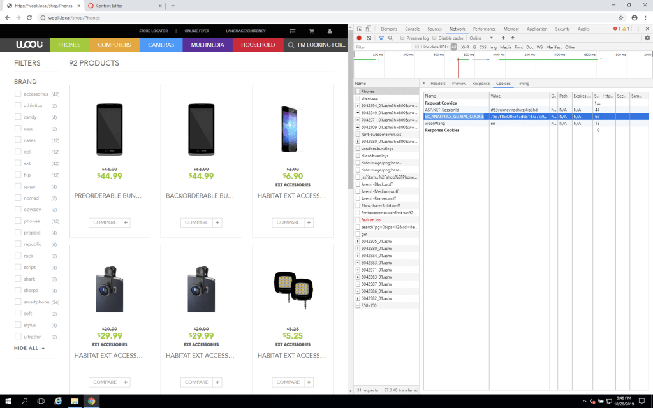Open the STORE LOCATOR link
Image resolution: width=653 pixels, height=408 pixels.
click(154, 31)
